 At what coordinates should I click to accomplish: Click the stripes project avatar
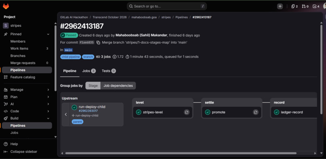coord(6,25)
